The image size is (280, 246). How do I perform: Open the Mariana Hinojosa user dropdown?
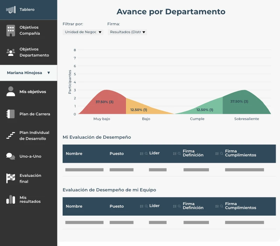[28, 73]
